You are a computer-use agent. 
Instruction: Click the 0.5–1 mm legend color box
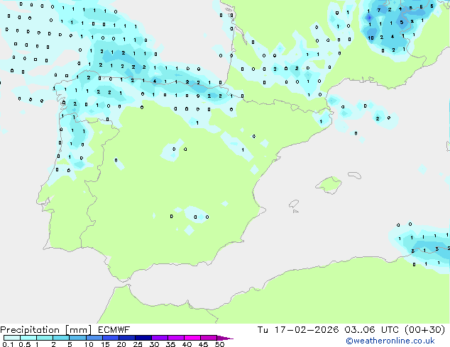(x=28, y=338)
